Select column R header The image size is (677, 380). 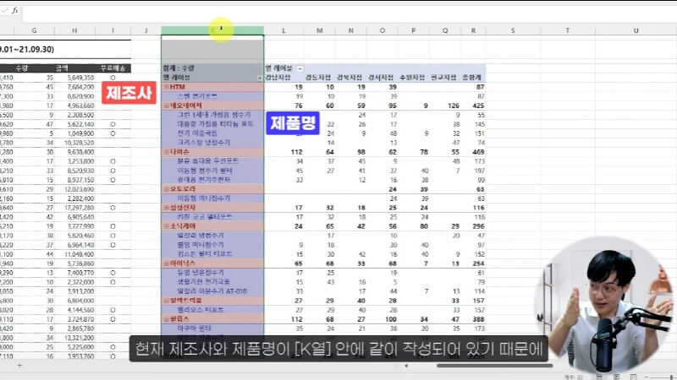(473, 30)
